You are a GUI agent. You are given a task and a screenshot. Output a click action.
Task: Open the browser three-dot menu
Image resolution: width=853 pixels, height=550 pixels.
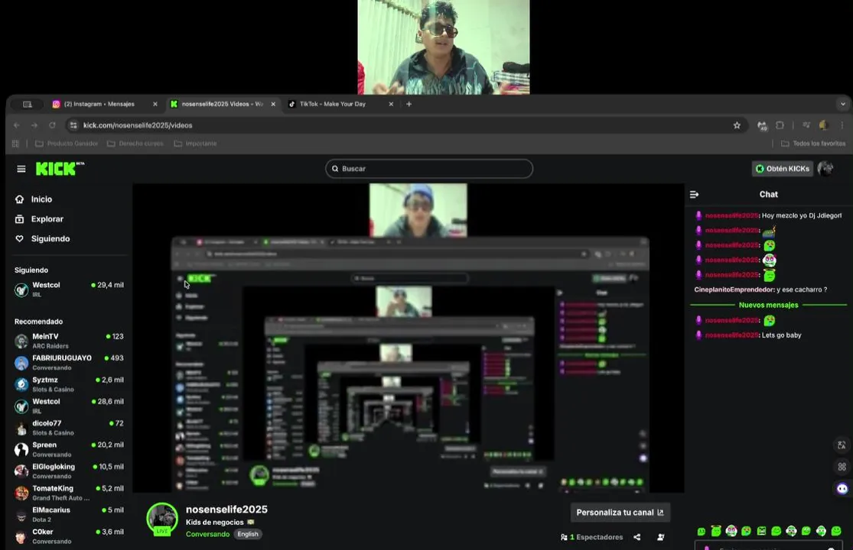click(x=842, y=125)
